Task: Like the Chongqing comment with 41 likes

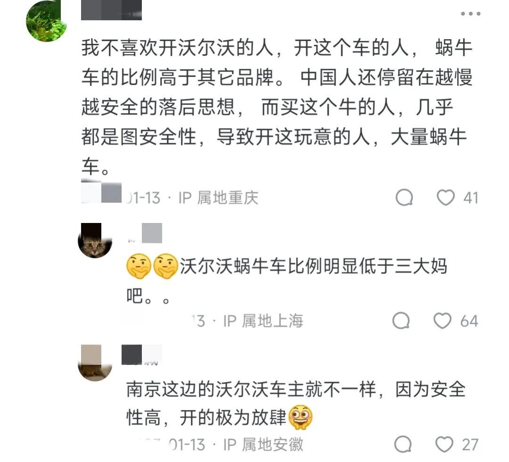Action: click(445, 198)
